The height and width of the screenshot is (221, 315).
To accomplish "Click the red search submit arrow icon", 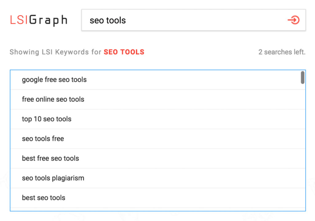I will click(x=293, y=20).
